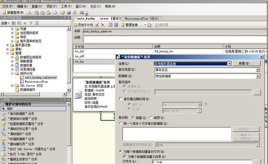268x164 pixels.
Task: Open the 连接 dropdown in backup dialog
Action: (x=229, y=64)
